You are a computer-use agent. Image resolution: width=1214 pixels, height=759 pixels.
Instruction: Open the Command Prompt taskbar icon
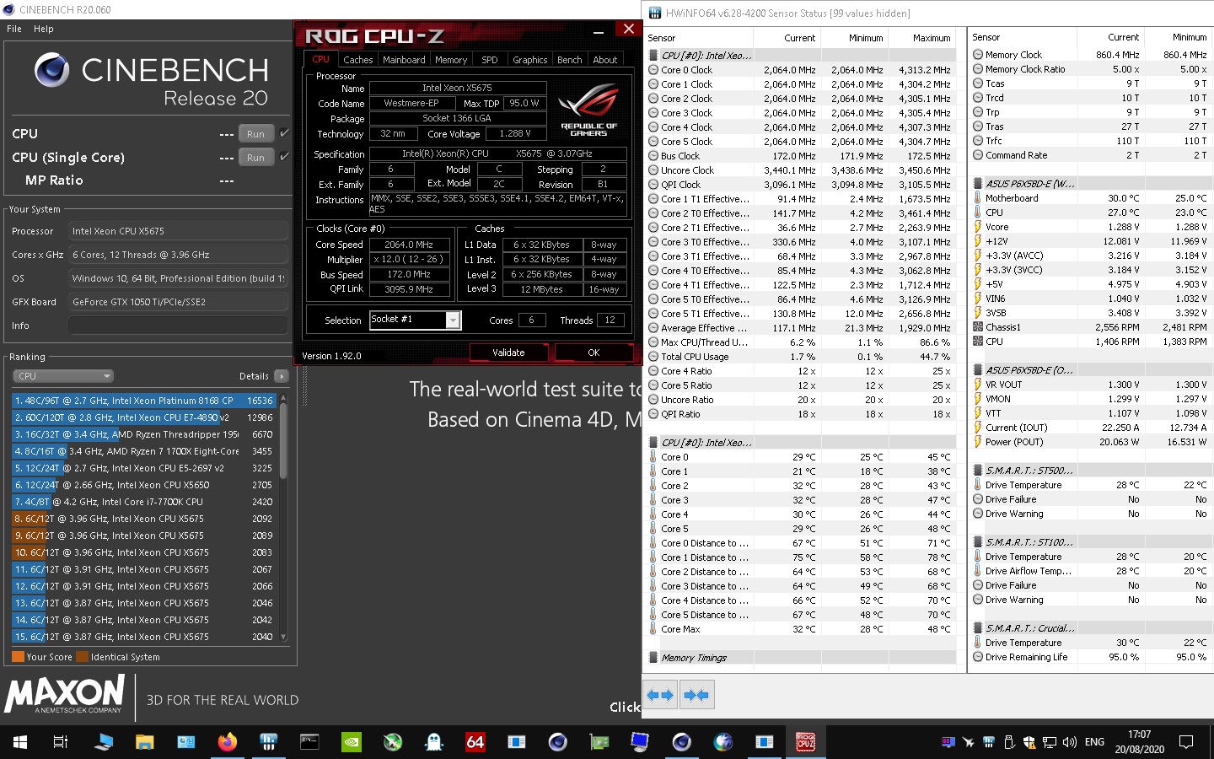[309, 742]
